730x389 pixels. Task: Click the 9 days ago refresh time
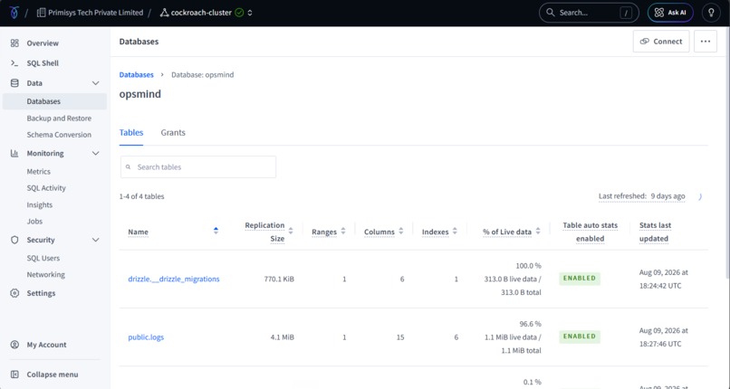tap(668, 196)
